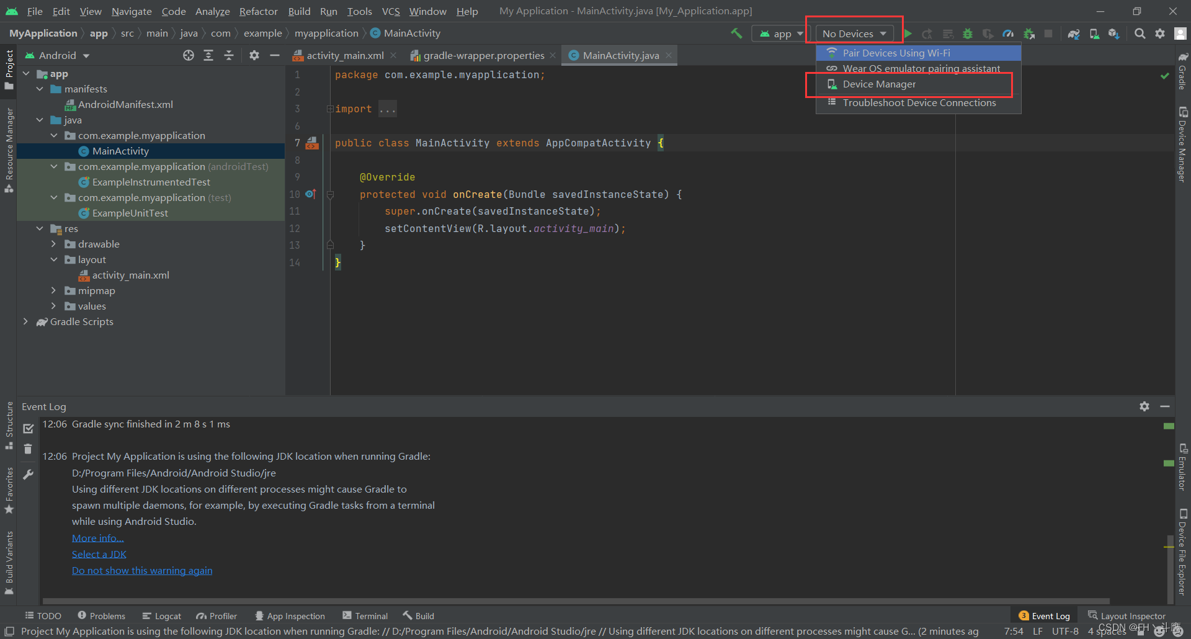This screenshot has width=1191, height=639.
Task: Click the green inspection checkmark in editor
Action: click(1165, 76)
